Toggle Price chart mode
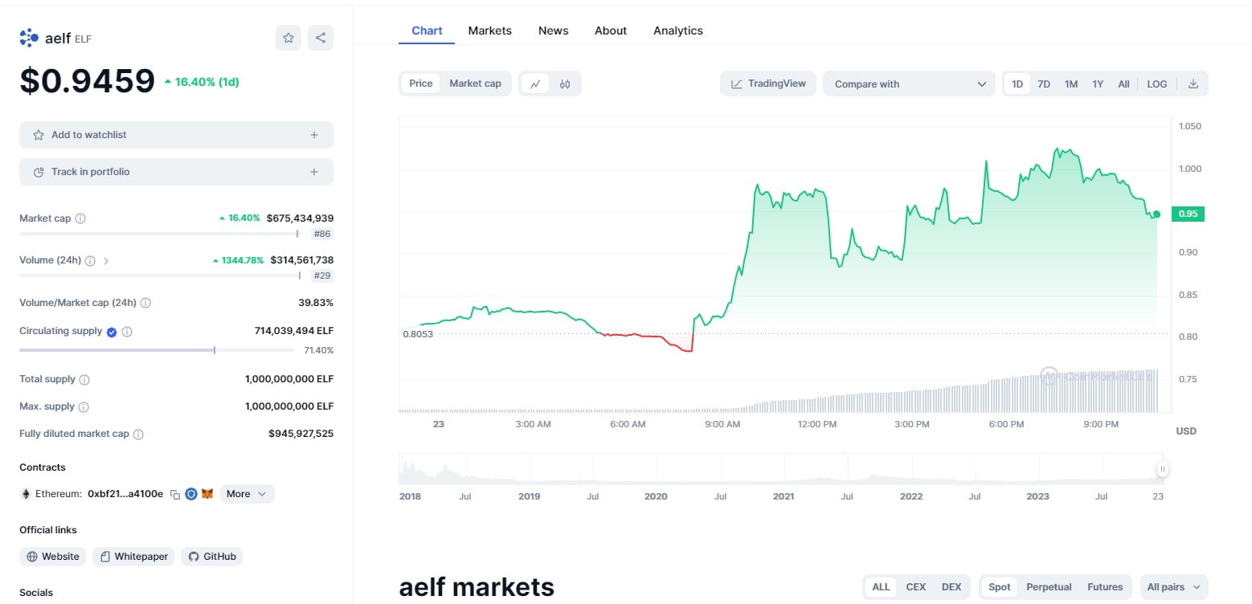The height and width of the screenshot is (604, 1252). point(421,84)
